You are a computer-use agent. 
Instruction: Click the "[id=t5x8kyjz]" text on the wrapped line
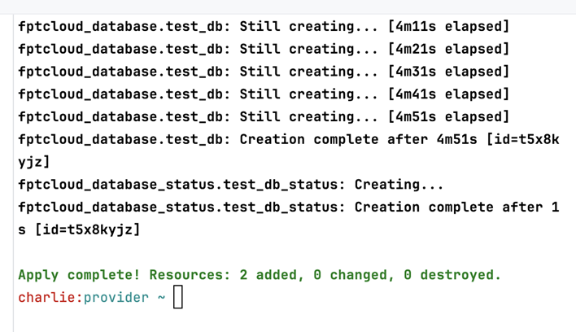coord(88,229)
